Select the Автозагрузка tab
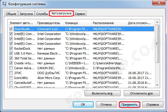167x112 pixels. (x=61, y=13)
